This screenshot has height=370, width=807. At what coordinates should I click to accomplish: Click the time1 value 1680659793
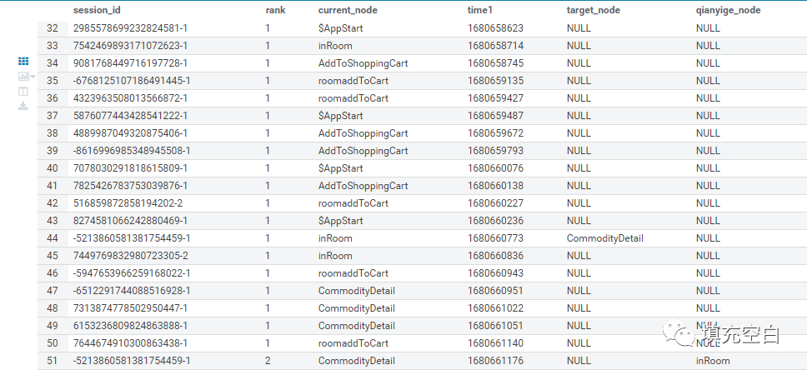(x=496, y=151)
